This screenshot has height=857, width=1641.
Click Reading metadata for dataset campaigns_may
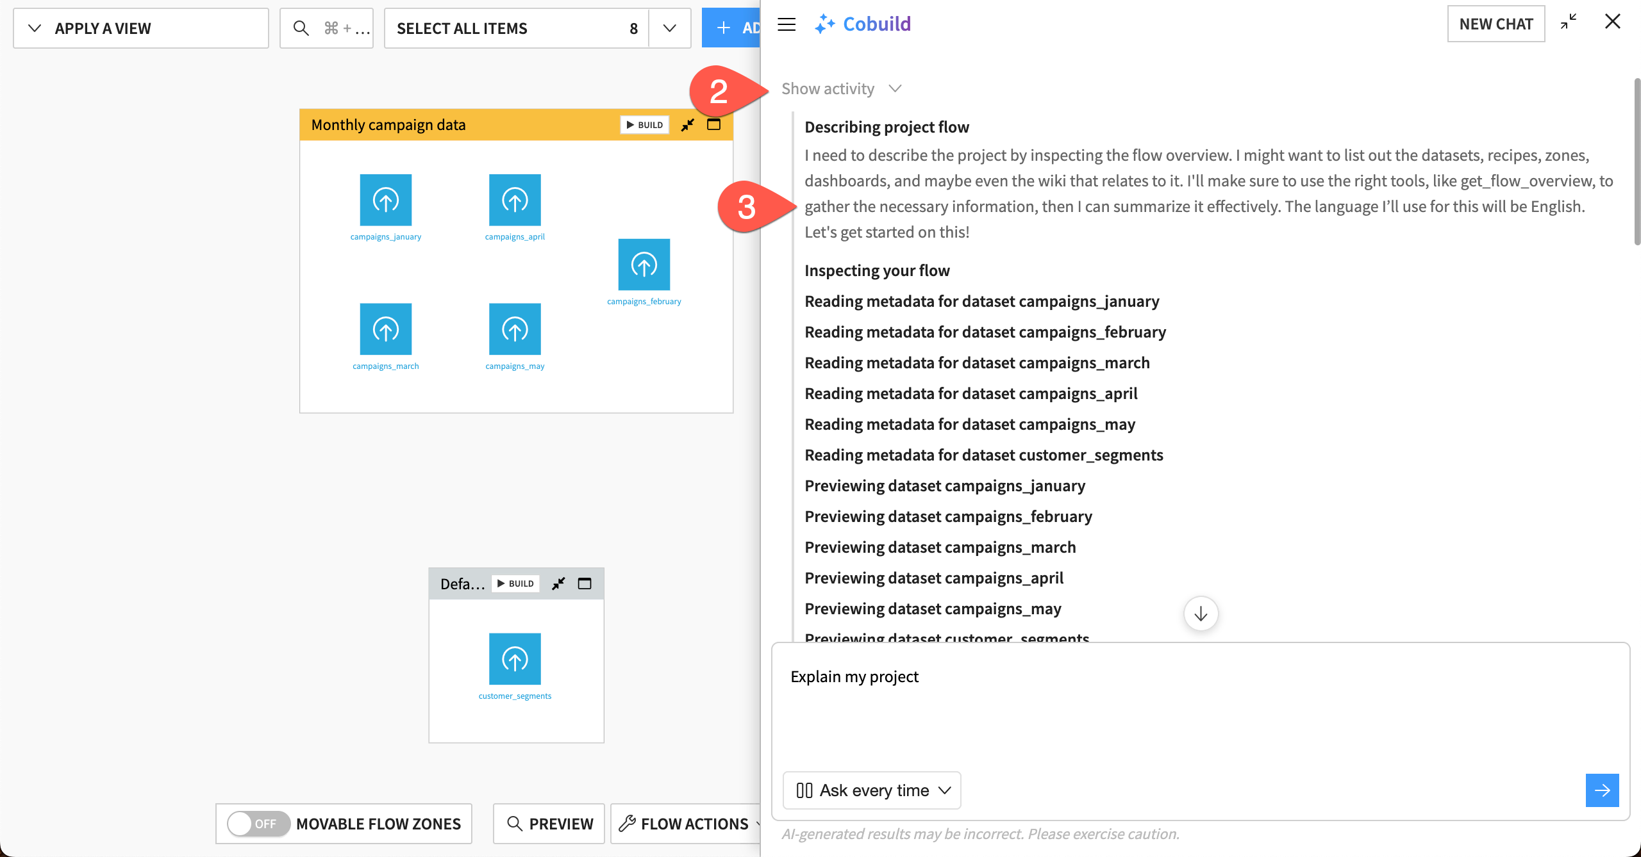point(970,424)
